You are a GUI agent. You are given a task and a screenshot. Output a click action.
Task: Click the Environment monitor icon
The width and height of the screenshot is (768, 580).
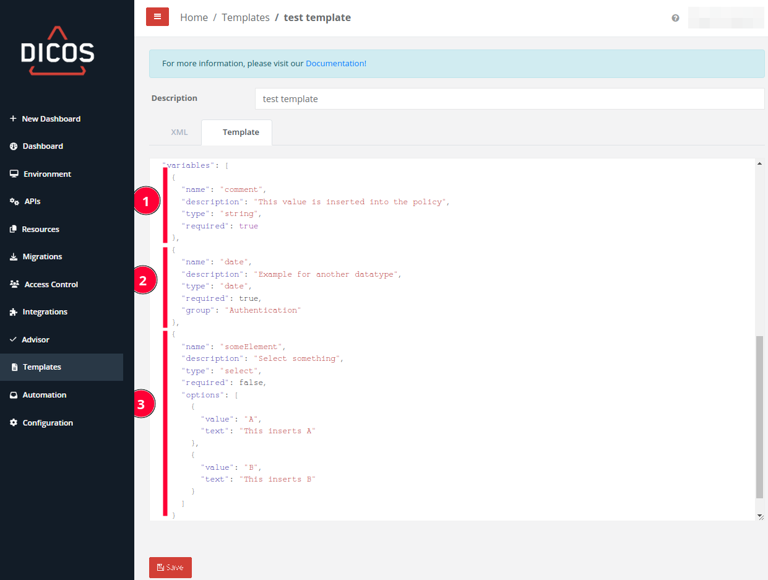pos(14,174)
